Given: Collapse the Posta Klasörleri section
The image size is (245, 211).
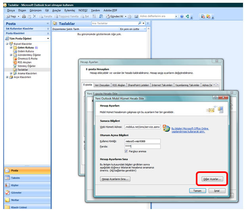Looking at the screenshot, I should coord(48,33).
